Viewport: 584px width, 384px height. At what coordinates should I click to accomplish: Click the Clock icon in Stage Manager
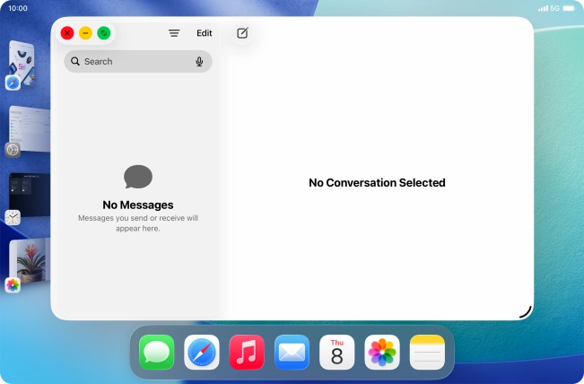tap(13, 217)
